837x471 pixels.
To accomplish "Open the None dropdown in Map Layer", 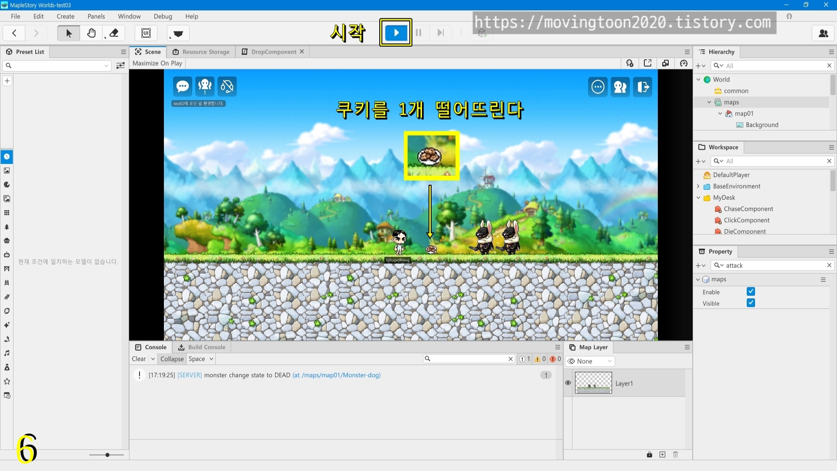I will click(x=590, y=361).
